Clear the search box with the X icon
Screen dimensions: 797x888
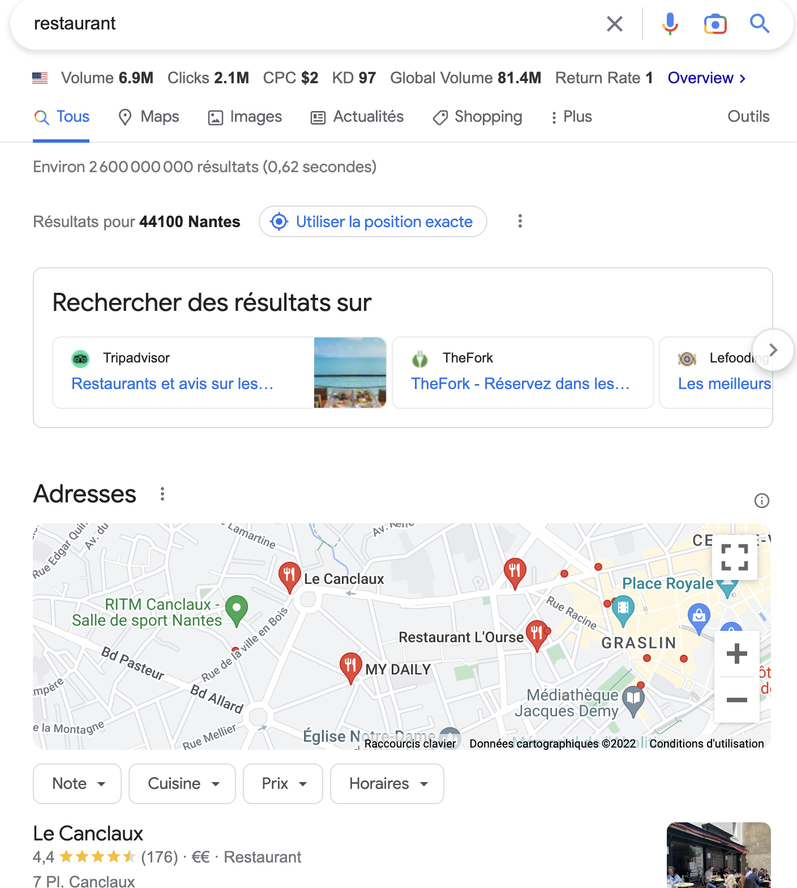[614, 24]
